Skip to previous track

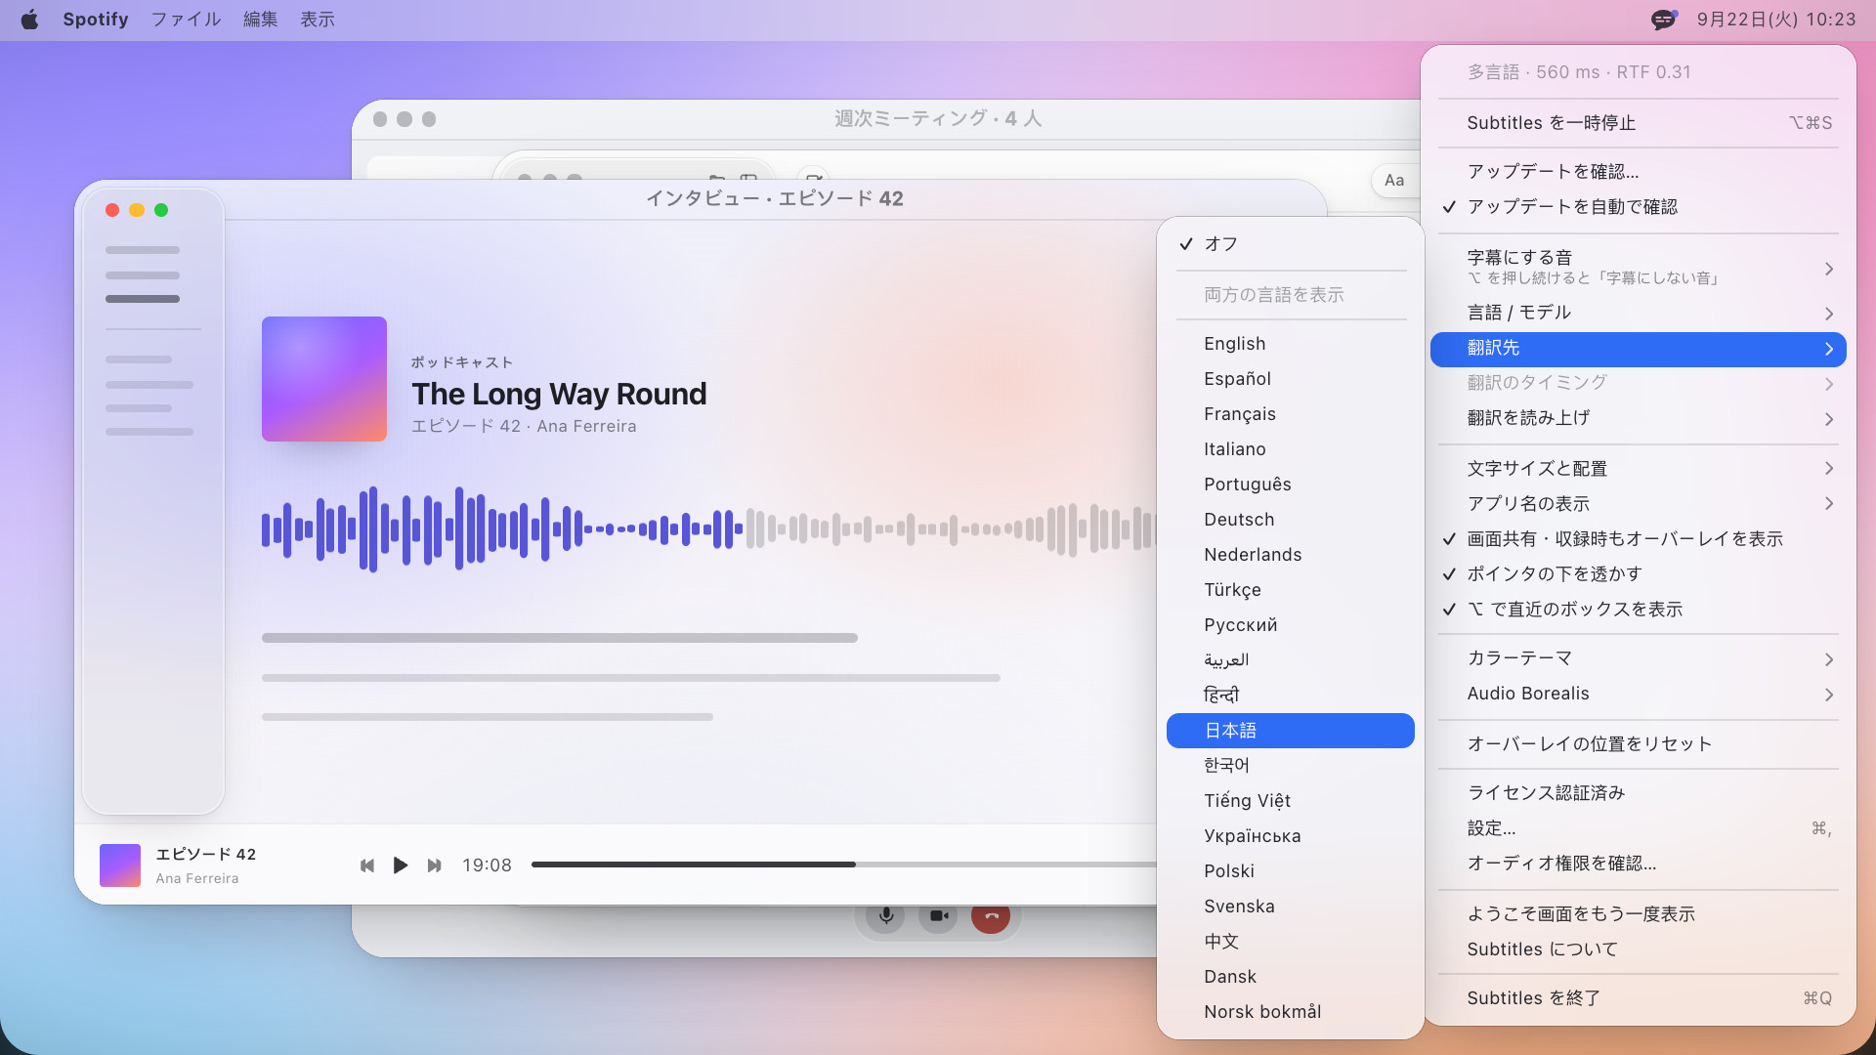(x=367, y=865)
